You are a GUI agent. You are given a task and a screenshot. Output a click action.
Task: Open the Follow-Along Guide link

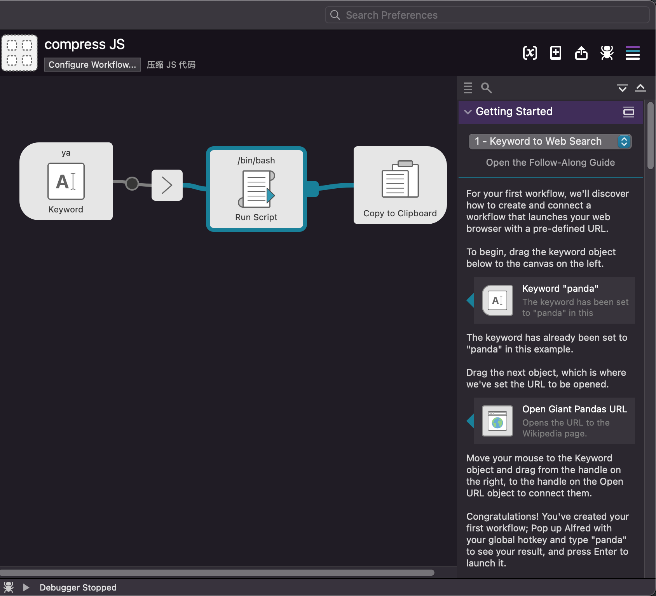point(550,163)
